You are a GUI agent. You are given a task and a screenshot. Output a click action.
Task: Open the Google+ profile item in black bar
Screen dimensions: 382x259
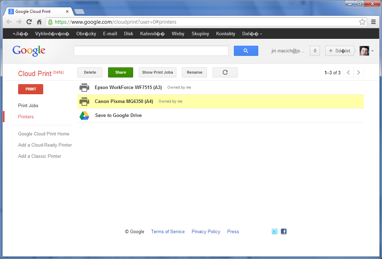coord(21,34)
